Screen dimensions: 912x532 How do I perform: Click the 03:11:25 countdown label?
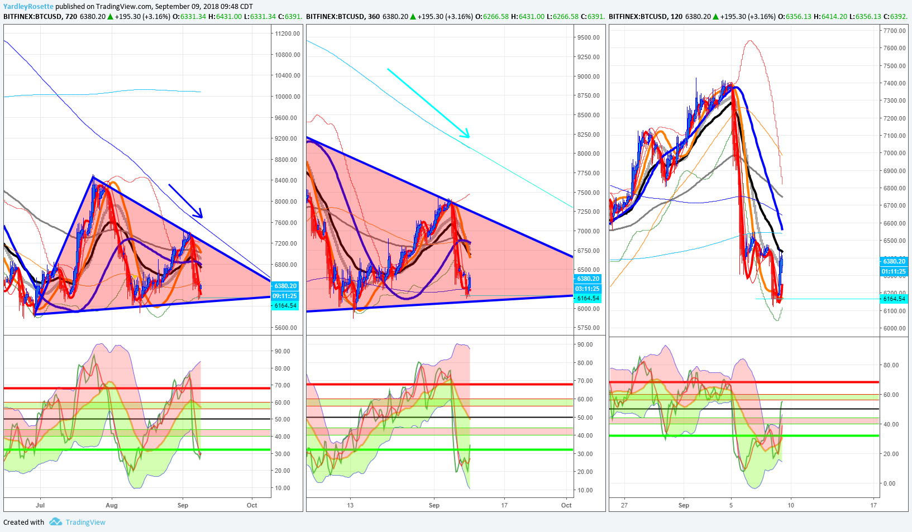pyautogui.click(x=588, y=289)
